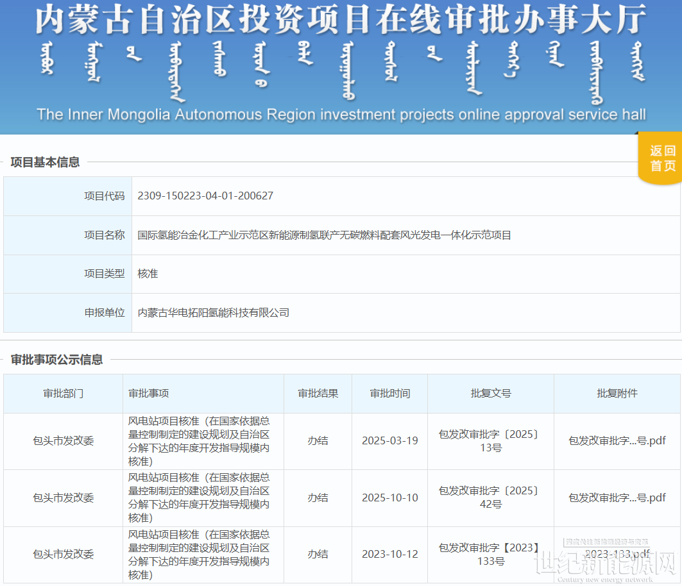Viewport: 682px width, 586px height.
Task: Click the project code 2309-150223-04-01-200627
Action: point(205,196)
